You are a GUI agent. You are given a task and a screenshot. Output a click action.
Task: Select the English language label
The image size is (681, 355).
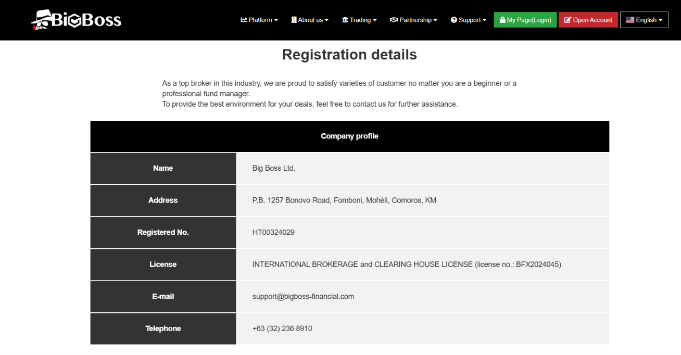tap(646, 20)
